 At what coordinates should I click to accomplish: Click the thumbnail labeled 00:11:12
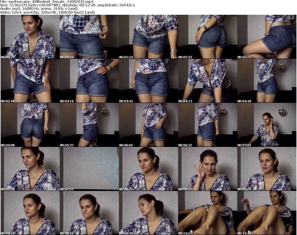(x=208, y=213)
